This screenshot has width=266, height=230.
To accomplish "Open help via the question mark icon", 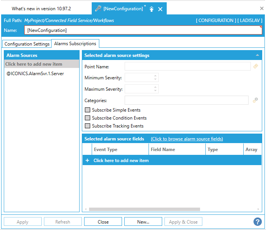I will point(257,222).
